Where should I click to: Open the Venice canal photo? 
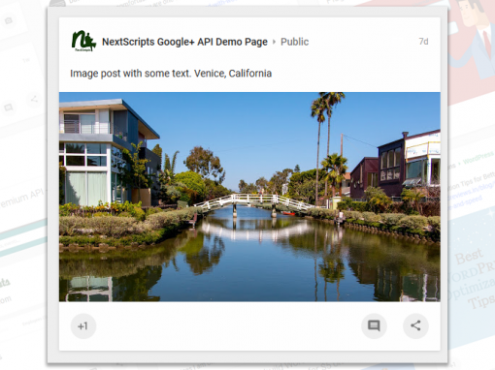(249, 197)
